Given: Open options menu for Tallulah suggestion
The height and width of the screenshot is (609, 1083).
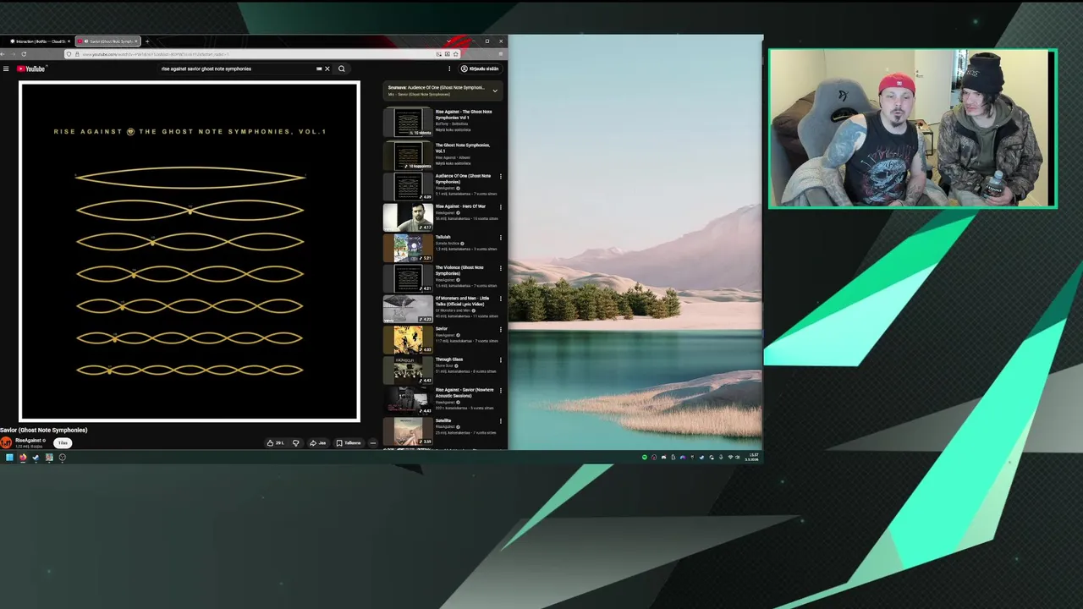Looking at the screenshot, I should coord(500,238).
